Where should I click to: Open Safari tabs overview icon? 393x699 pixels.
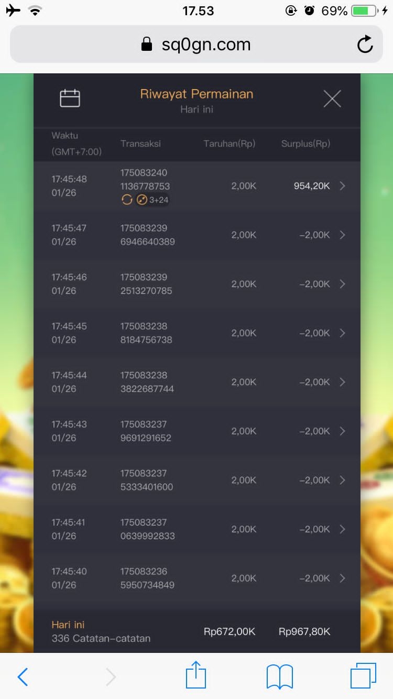[x=363, y=676]
